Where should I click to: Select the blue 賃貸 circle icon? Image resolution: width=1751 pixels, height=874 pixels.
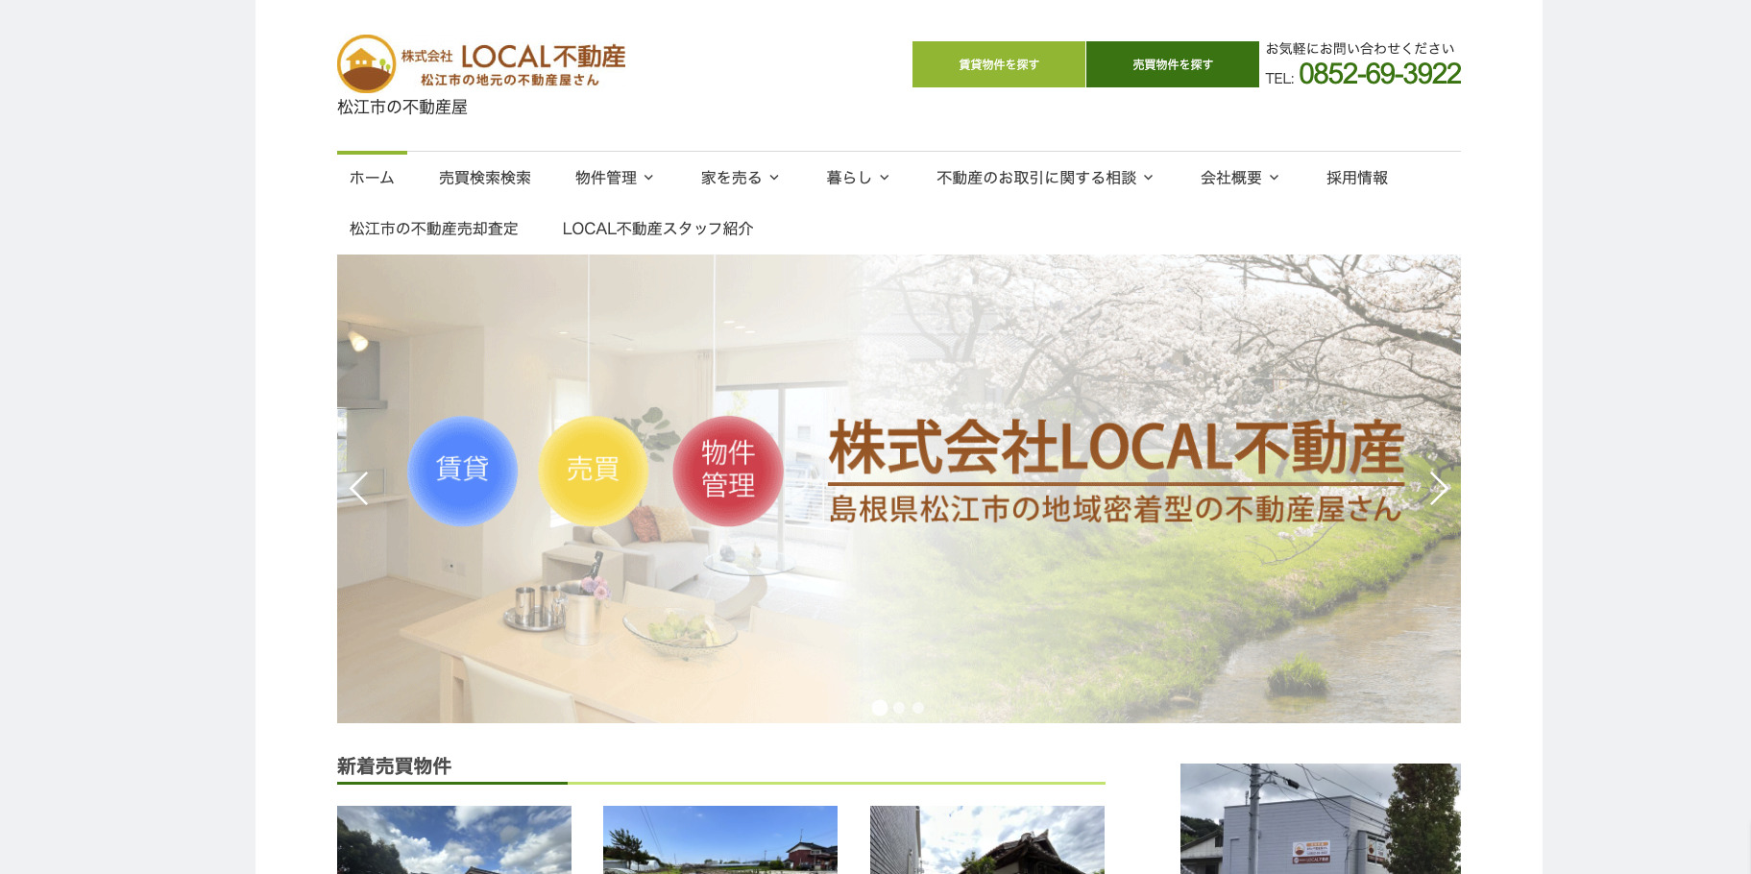[462, 471]
